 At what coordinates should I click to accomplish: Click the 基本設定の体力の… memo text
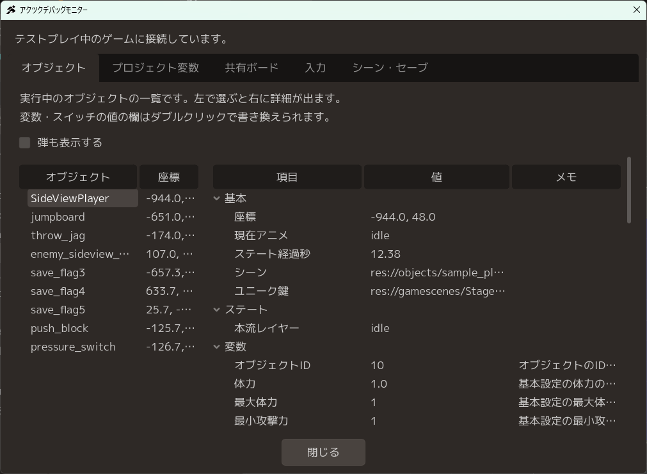click(567, 384)
